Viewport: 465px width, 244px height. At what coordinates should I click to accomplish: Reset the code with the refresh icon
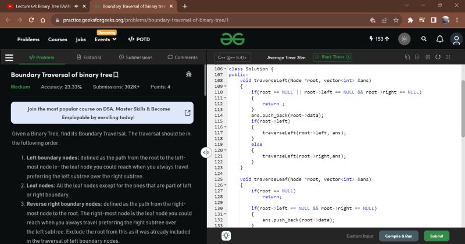[438, 57]
